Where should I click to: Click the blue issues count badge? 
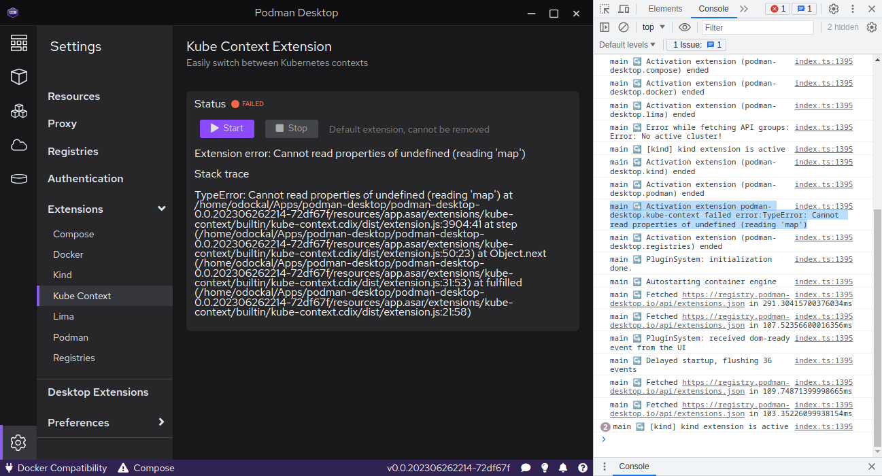click(804, 9)
